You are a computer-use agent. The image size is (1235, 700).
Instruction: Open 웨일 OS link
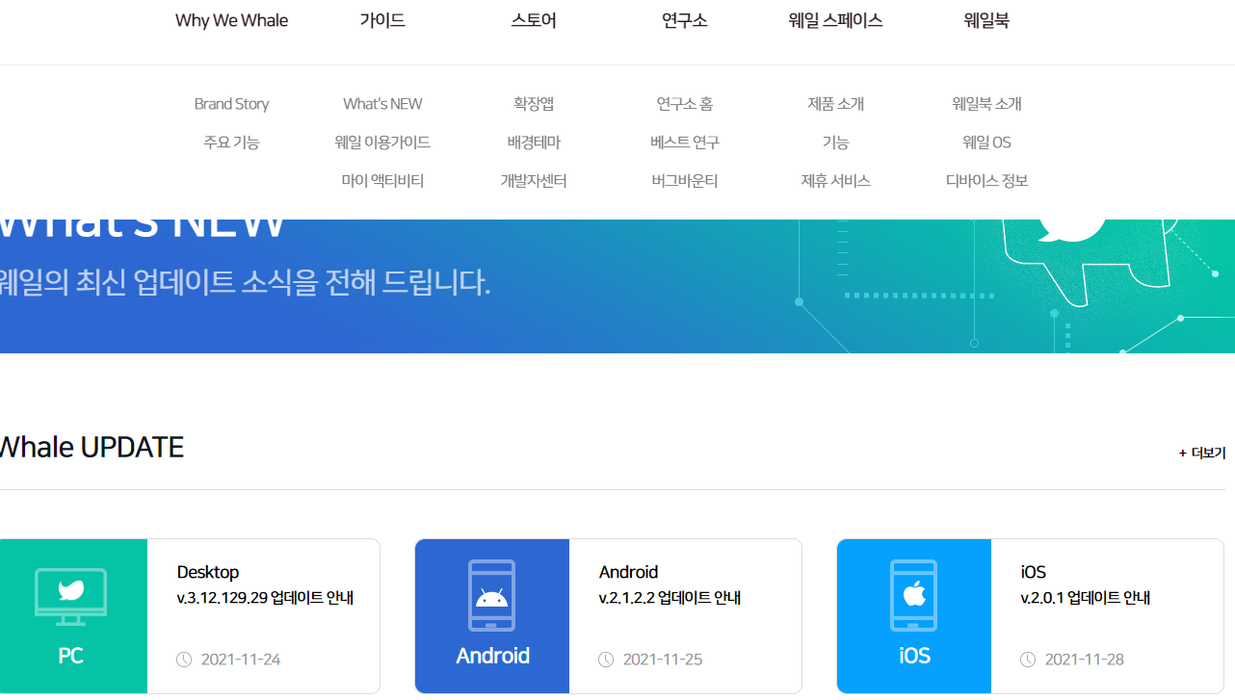(x=986, y=143)
